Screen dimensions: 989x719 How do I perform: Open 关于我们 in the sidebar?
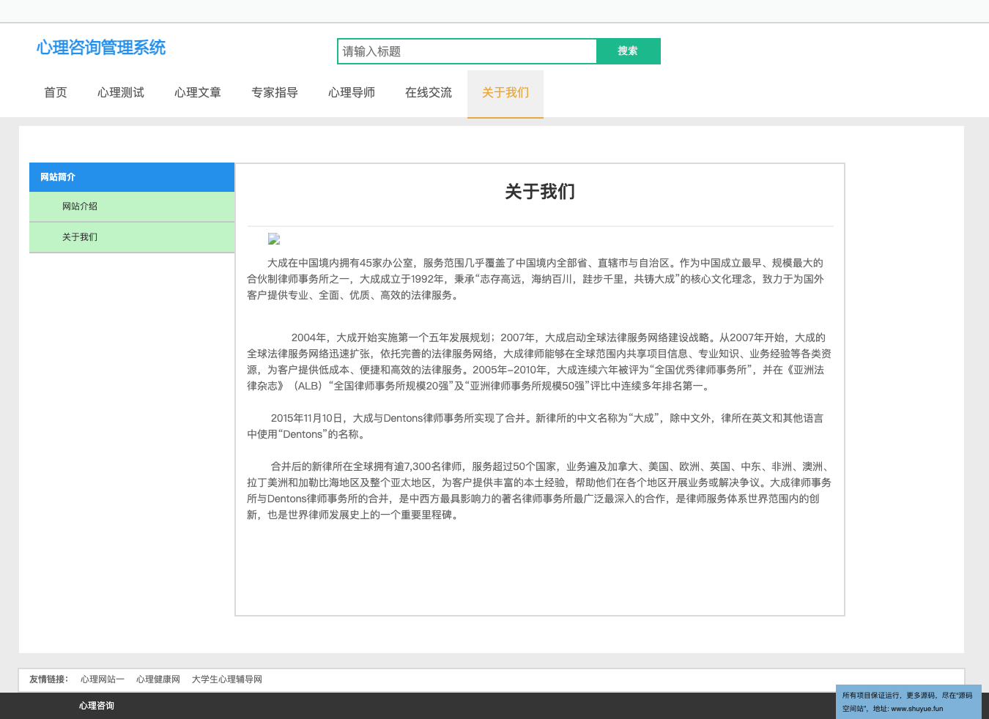132,237
